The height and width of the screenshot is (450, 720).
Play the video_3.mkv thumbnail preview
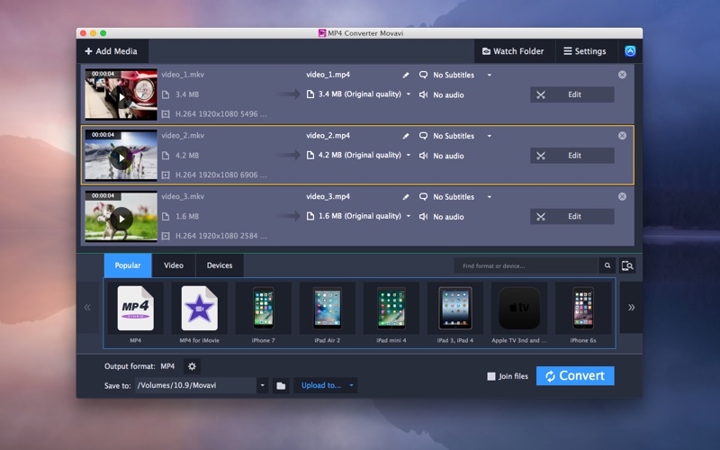(x=121, y=219)
